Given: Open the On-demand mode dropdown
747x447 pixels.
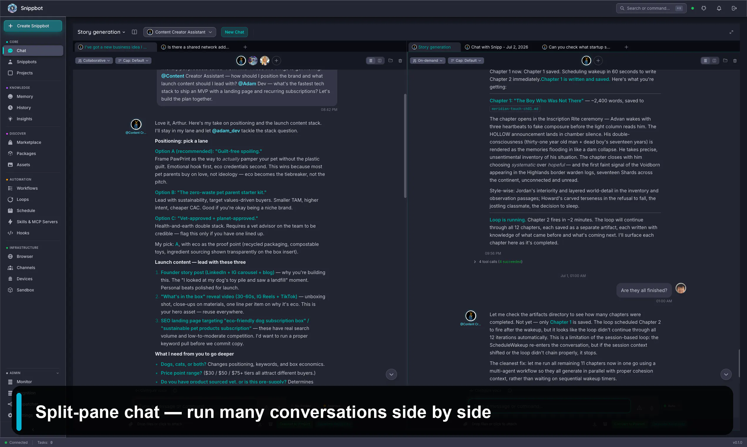Looking at the screenshot, I should (427, 61).
